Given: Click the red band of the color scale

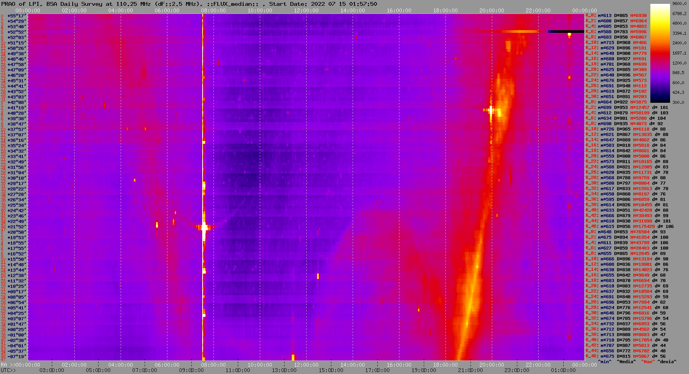Looking at the screenshot, I should [x=660, y=52].
